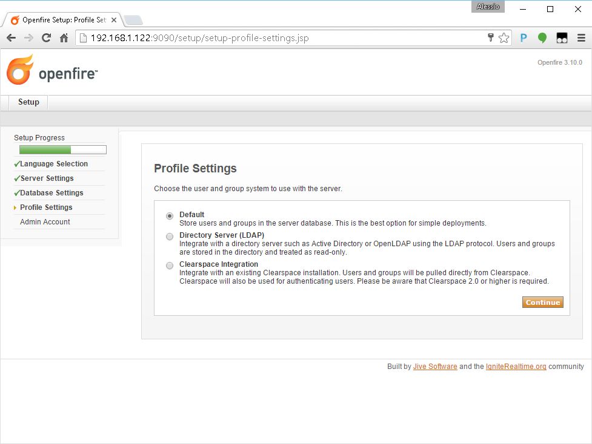This screenshot has height=444, width=592.
Task: Visit the IgniteRealtime.org link
Action: (516, 367)
